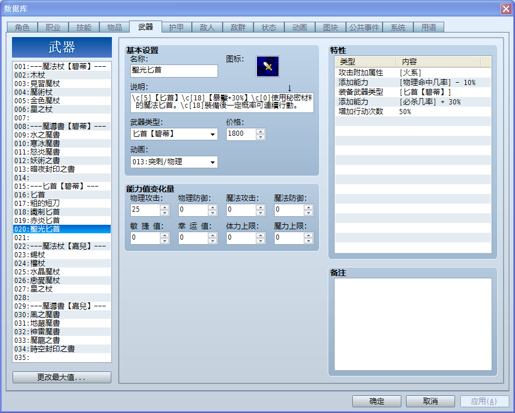
Task: Increase 物理攻击 with its up arrow
Action: click(164, 207)
